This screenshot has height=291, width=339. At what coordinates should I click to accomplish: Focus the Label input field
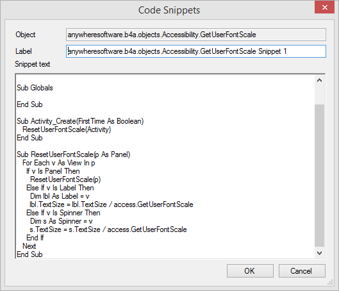pos(196,51)
